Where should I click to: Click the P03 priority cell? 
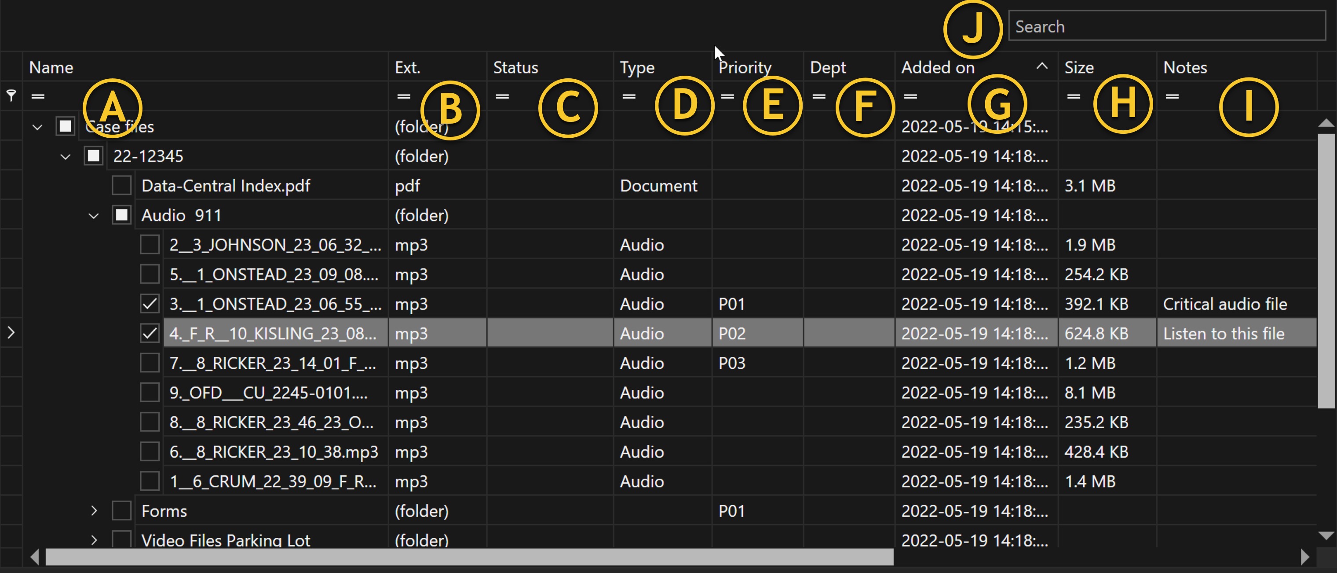(x=757, y=363)
